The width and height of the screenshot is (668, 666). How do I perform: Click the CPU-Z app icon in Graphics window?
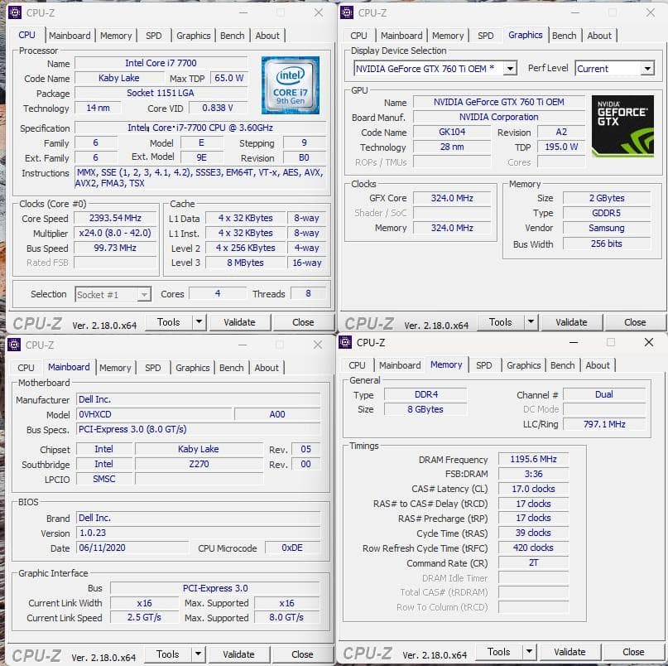click(x=347, y=12)
